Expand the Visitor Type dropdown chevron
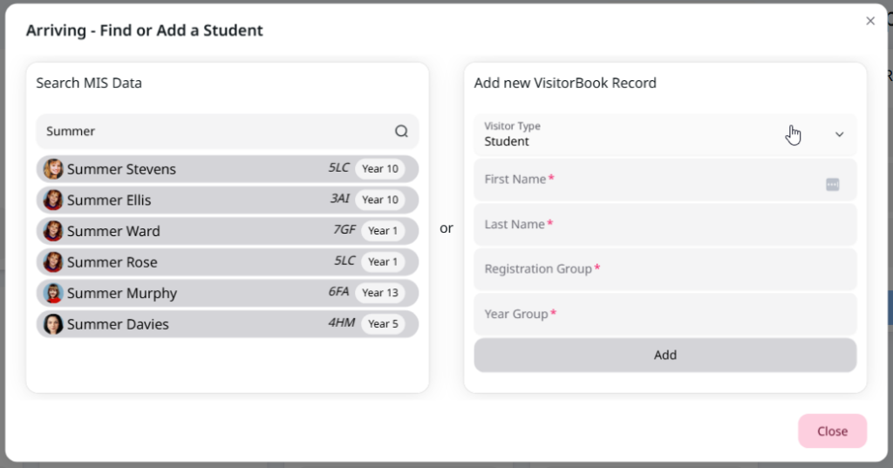This screenshot has width=893, height=468. coord(840,134)
